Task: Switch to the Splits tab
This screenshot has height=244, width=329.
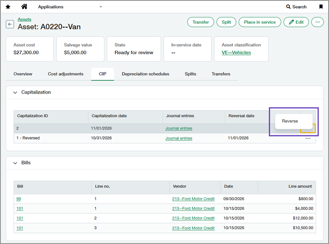Action: click(x=190, y=74)
